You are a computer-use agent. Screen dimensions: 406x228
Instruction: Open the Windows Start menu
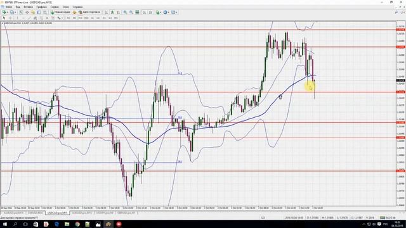tap(4, 224)
